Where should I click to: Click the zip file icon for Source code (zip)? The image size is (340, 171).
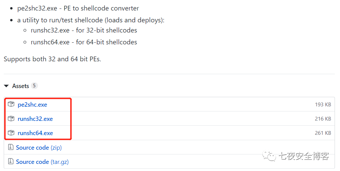tap(10, 147)
